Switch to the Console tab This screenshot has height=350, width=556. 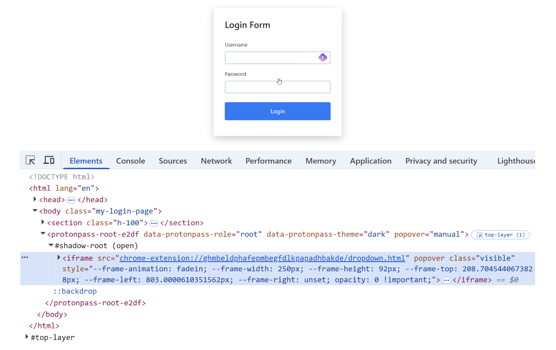130,161
